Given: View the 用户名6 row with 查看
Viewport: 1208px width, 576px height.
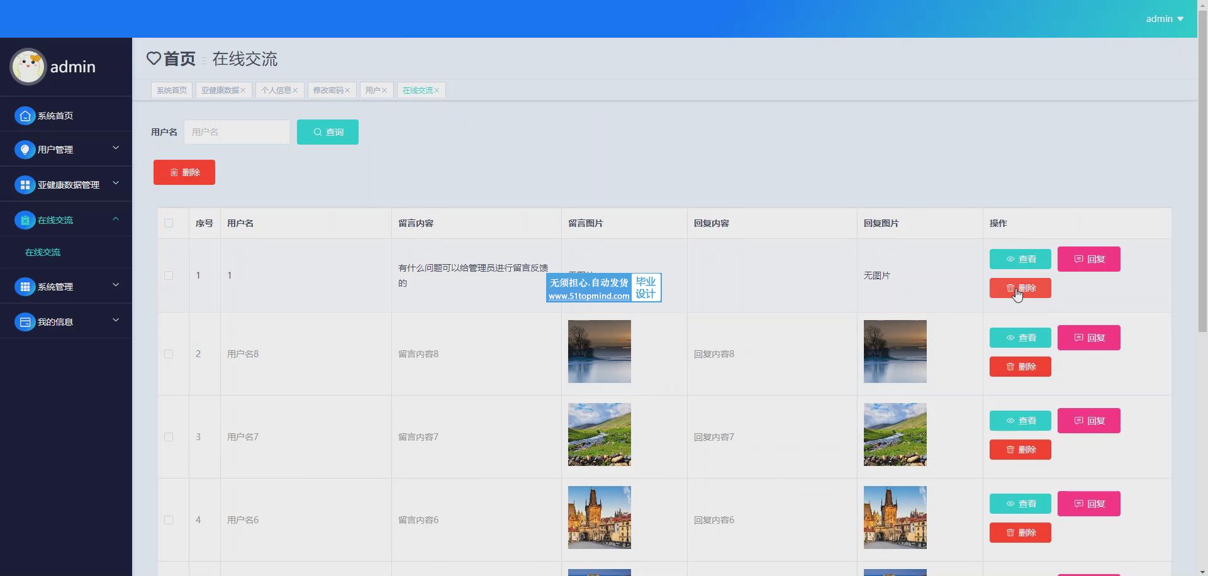Looking at the screenshot, I should [x=1021, y=504].
